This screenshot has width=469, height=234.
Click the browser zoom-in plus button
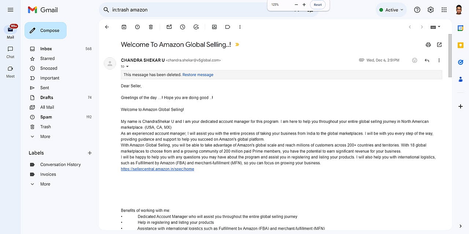(x=304, y=5)
